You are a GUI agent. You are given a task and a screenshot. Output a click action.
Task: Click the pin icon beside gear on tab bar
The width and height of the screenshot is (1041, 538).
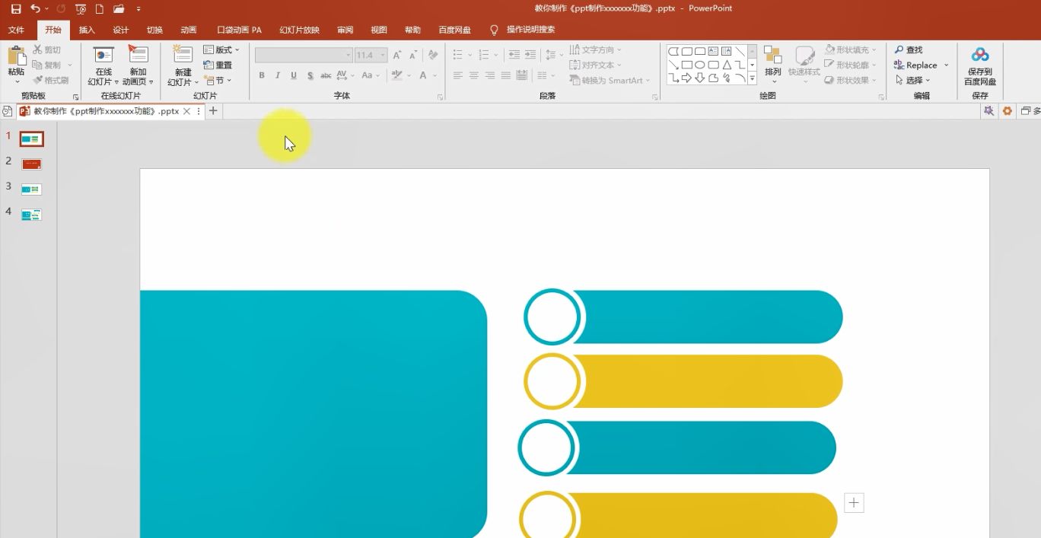[988, 111]
